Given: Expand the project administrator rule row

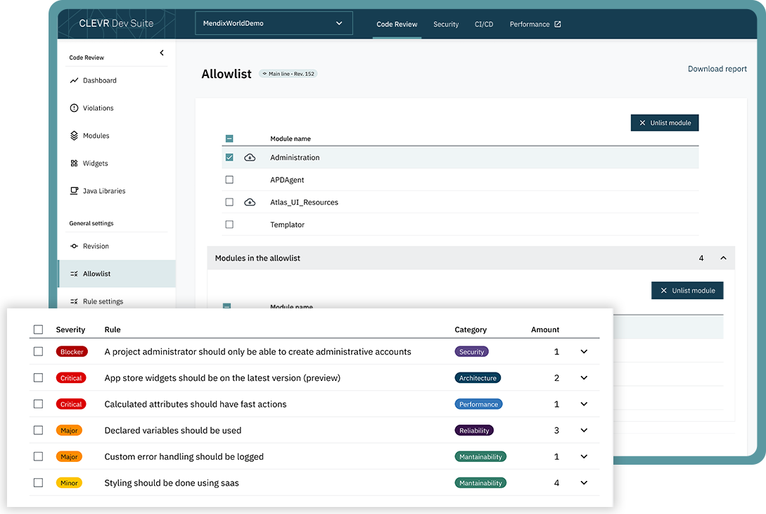Looking at the screenshot, I should click(x=584, y=351).
